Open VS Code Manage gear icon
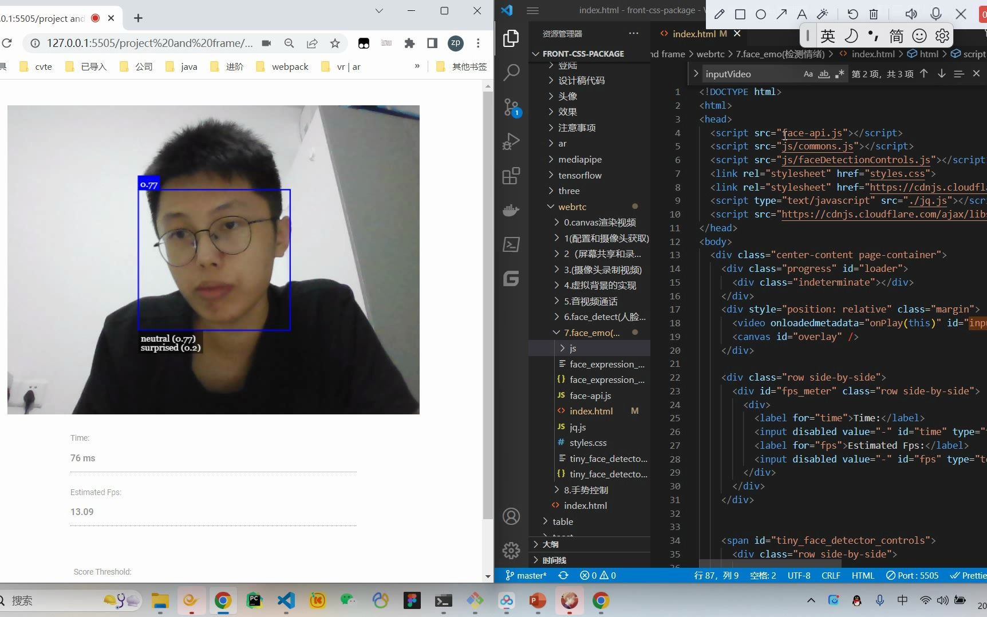The height and width of the screenshot is (617, 987). click(x=511, y=551)
